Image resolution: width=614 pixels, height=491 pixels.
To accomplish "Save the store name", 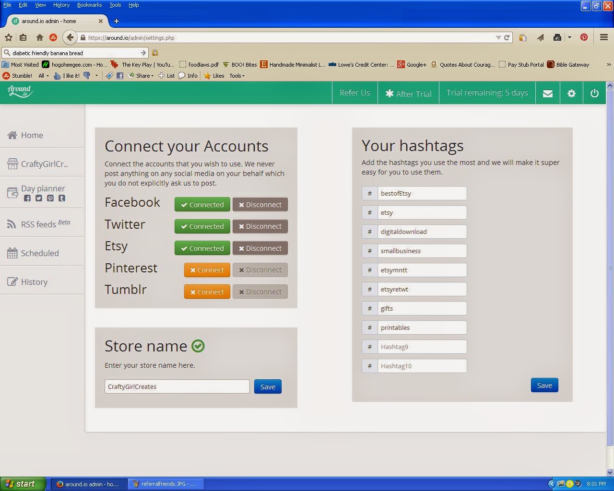I will [268, 386].
